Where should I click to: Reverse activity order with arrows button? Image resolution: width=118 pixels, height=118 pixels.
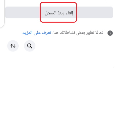click(13, 46)
